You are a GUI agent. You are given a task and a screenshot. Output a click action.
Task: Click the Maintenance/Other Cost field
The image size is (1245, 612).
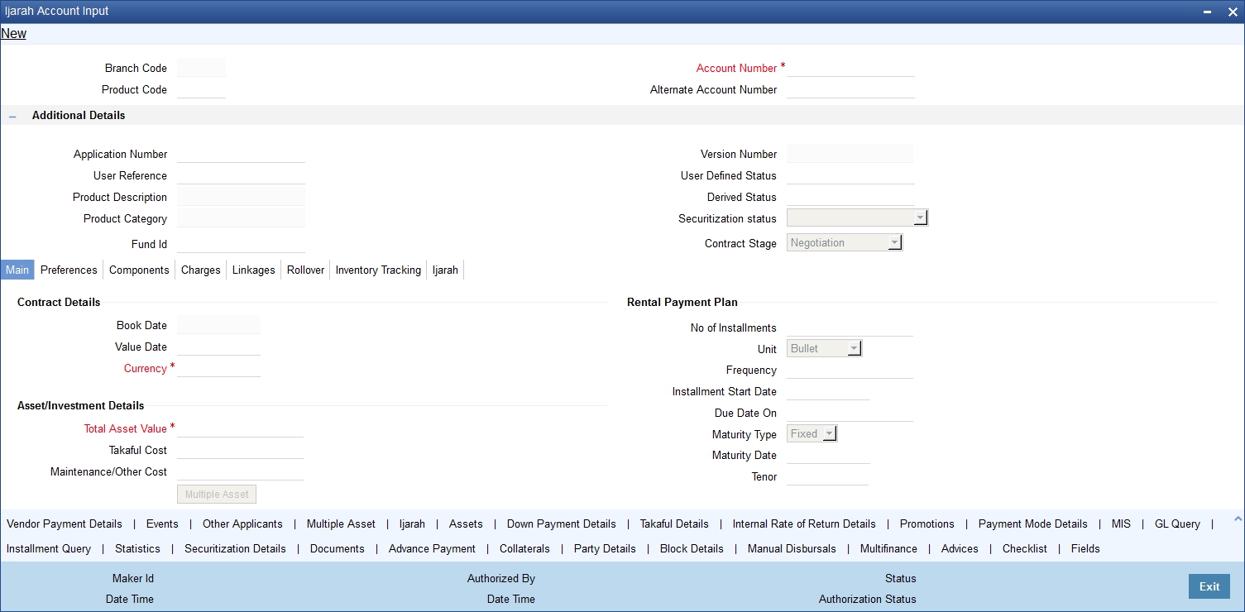click(240, 472)
